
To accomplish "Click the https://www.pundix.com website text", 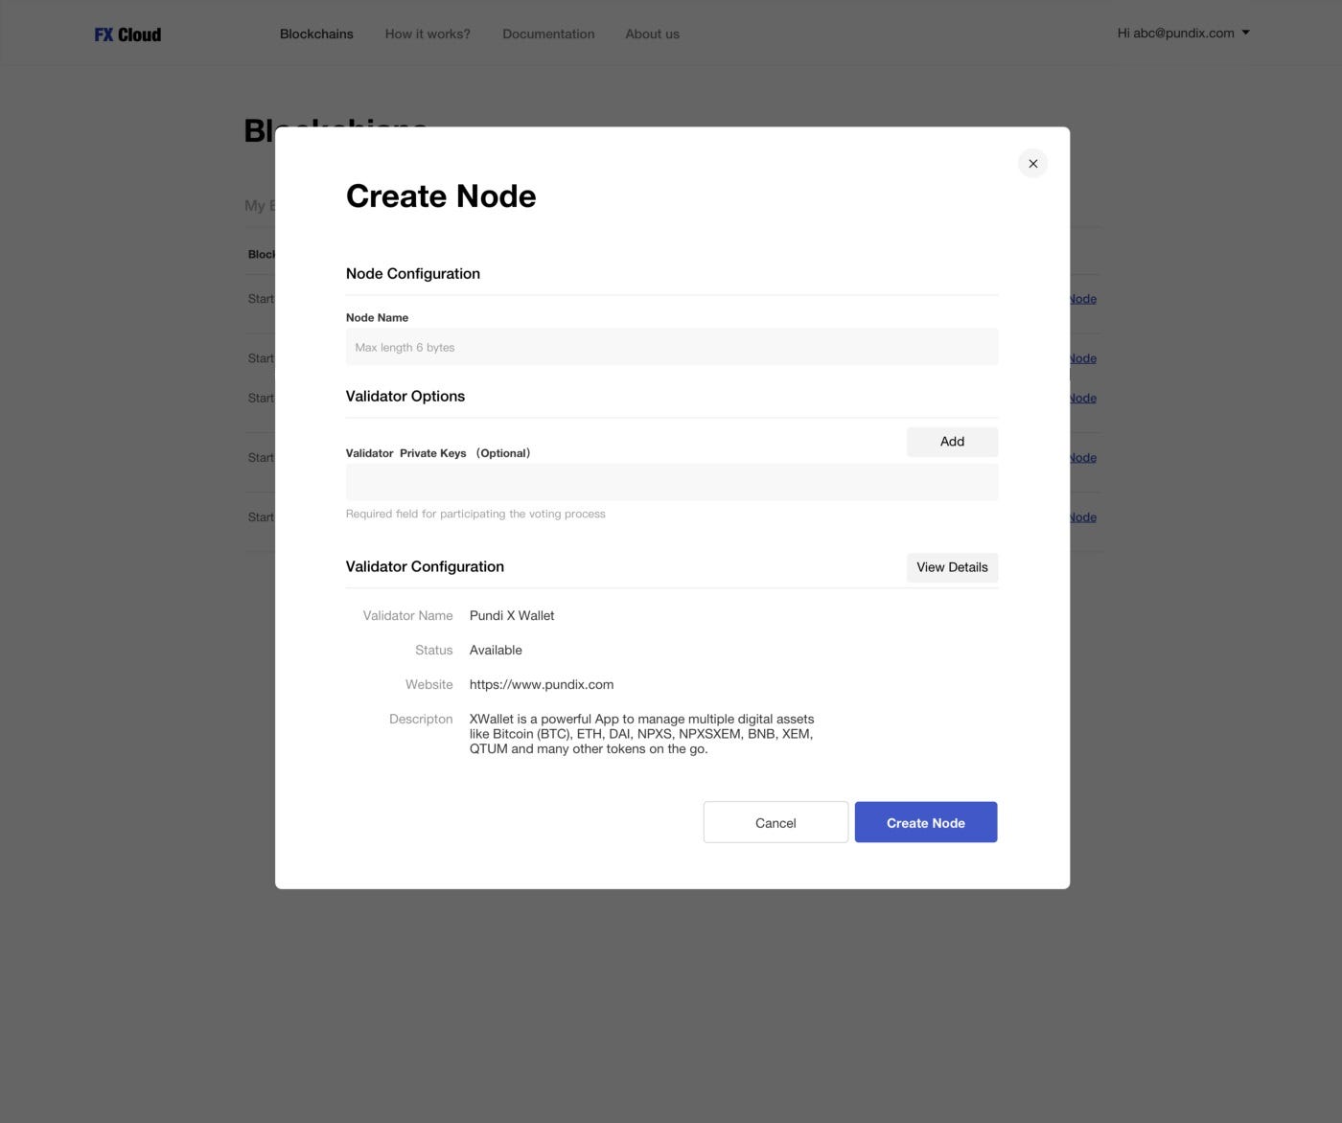I will click(542, 684).
